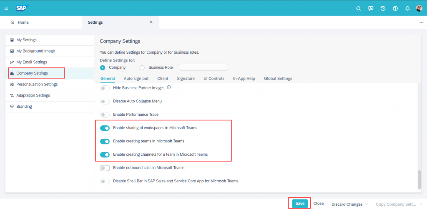Click the Business Role input field
The width and height of the screenshot is (427, 209).
tap(203, 67)
